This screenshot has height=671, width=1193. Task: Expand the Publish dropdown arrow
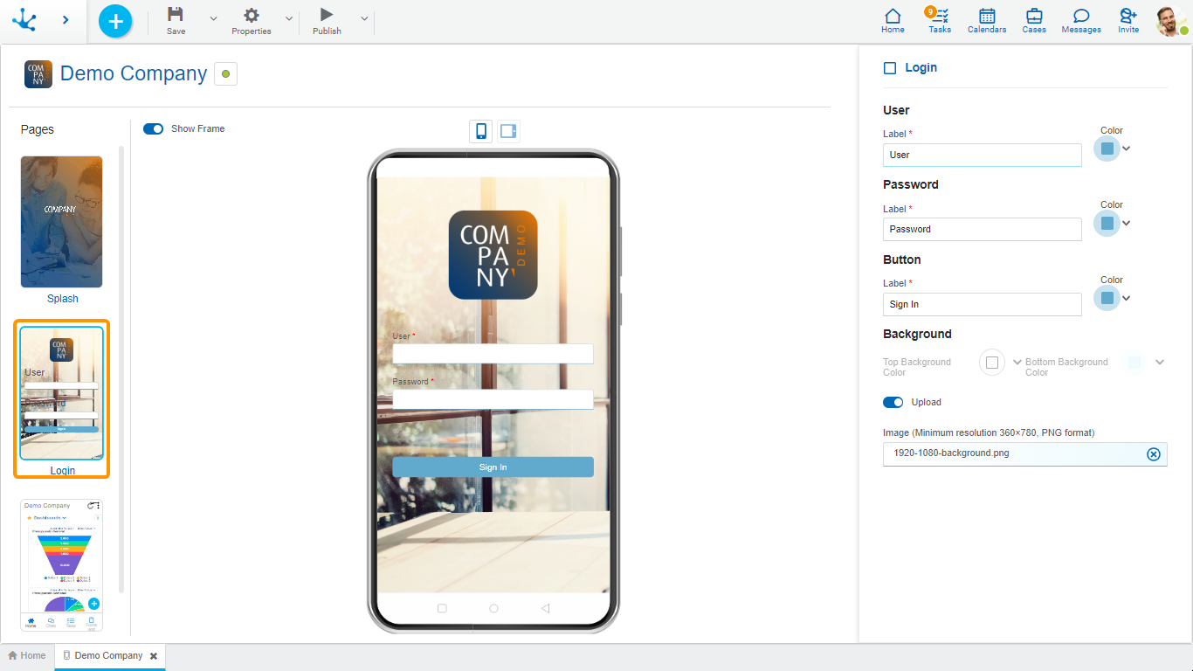(x=364, y=18)
